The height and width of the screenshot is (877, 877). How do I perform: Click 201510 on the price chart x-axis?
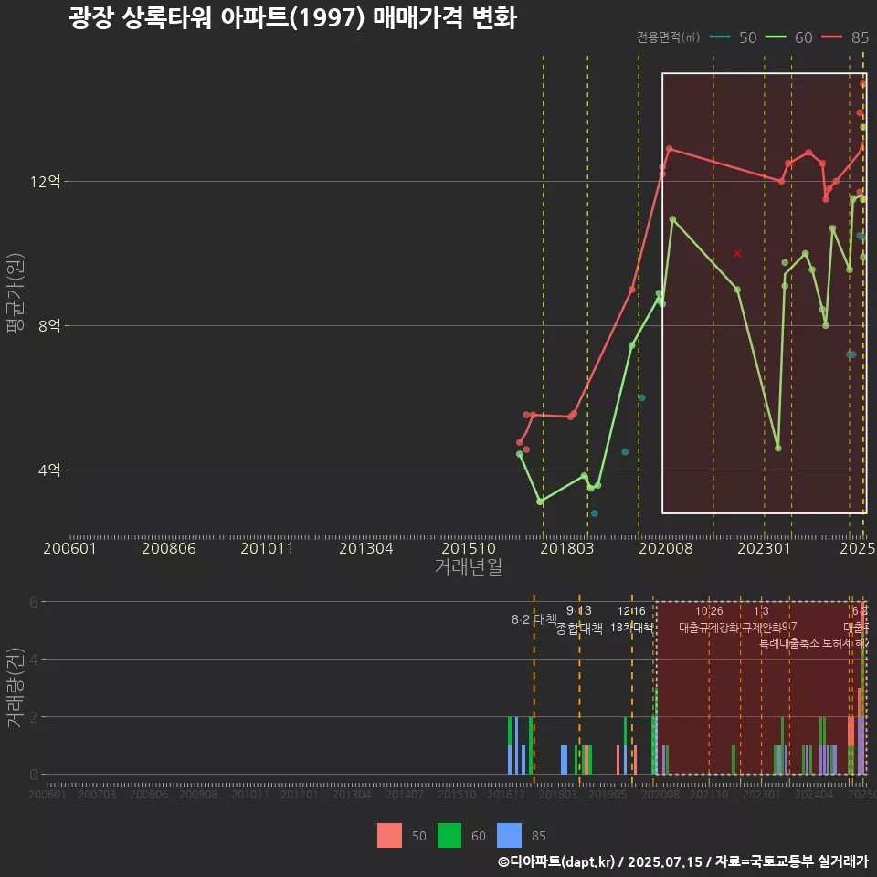pyautogui.click(x=469, y=548)
